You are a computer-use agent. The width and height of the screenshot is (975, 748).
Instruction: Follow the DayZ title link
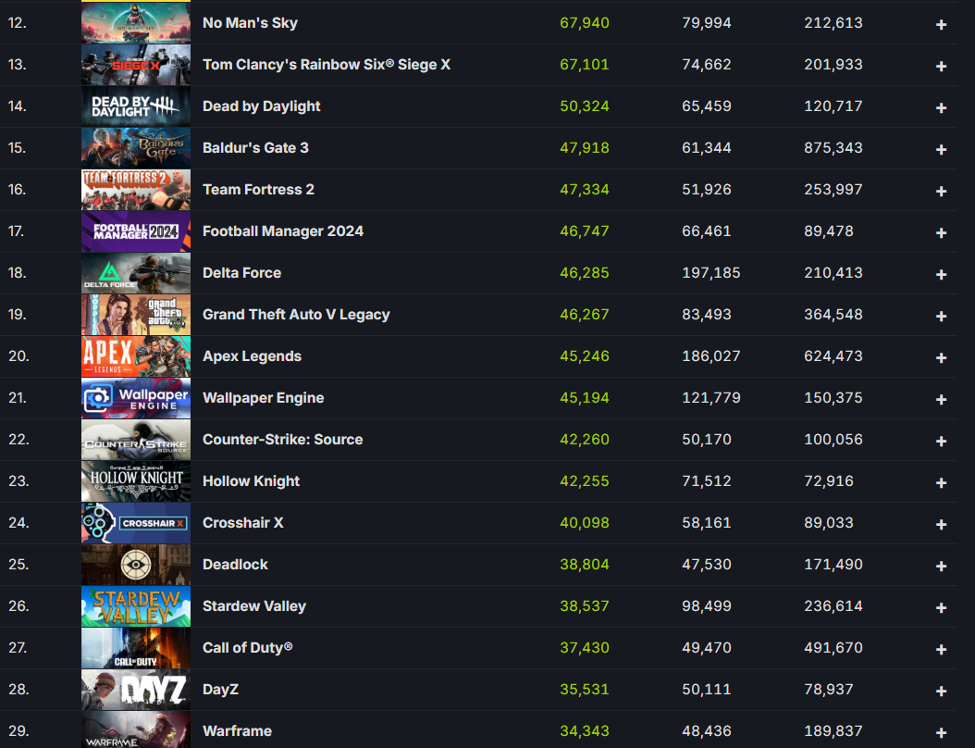click(x=221, y=690)
